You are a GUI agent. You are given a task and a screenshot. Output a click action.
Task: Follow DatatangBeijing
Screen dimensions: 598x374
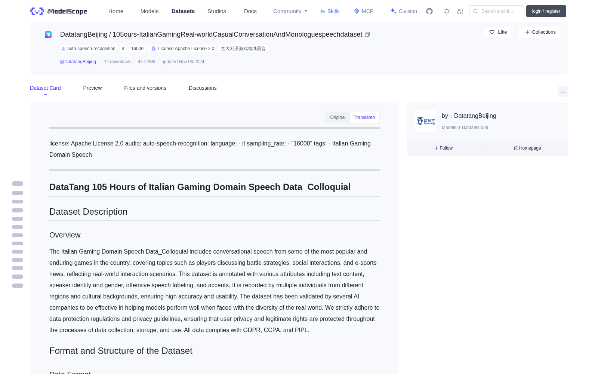(444, 148)
